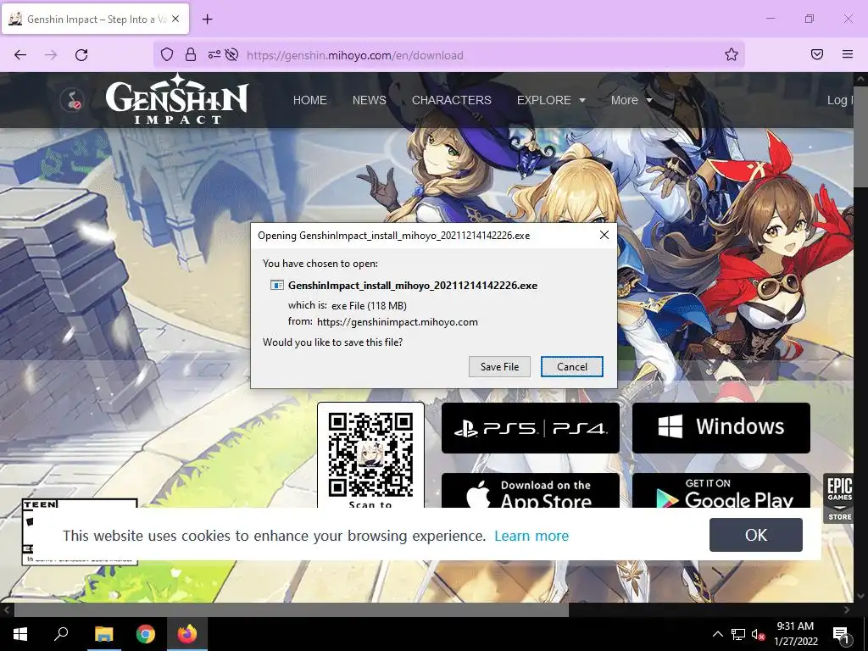Click the Firefox back arrow
868x651 pixels.
pos(20,55)
